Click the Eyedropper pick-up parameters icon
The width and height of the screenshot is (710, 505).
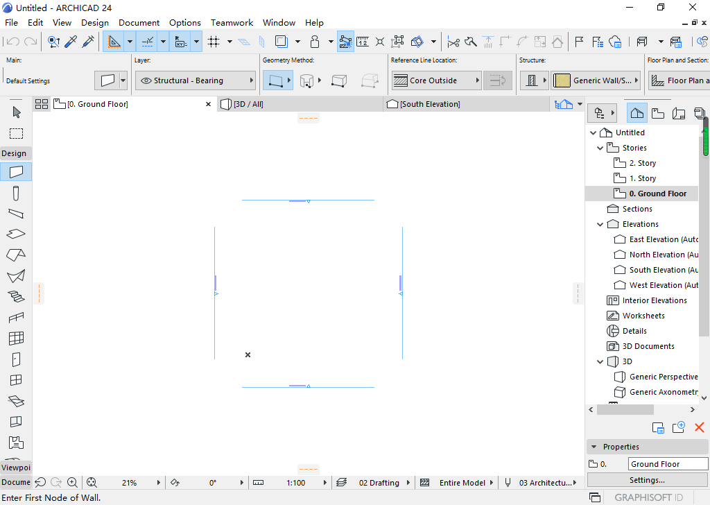(x=71, y=42)
